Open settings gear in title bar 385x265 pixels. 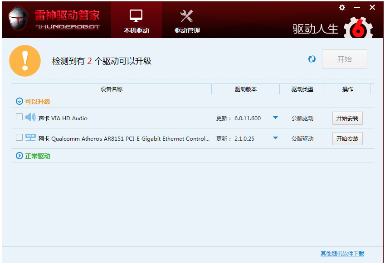tap(342, 8)
